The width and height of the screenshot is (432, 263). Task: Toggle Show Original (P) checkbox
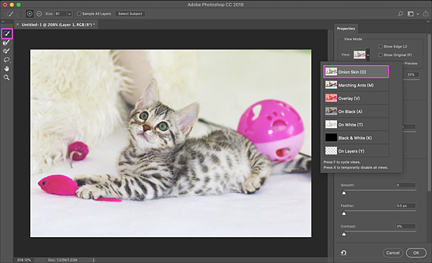pos(380,55)
